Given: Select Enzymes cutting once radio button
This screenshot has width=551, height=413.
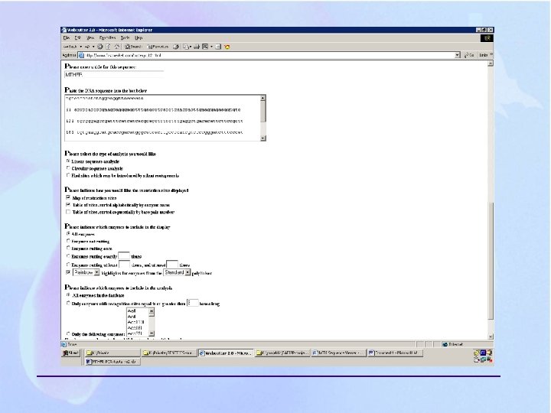Looking at the screenshot, I should [68, 248].
